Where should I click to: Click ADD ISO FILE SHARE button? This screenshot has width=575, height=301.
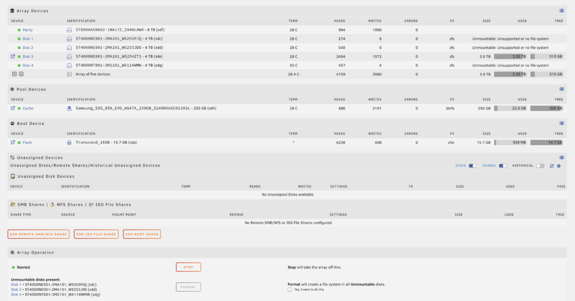[x=96, y=234]
